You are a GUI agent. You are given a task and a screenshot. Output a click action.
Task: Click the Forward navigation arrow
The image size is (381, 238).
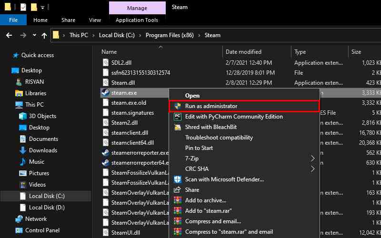23,35
